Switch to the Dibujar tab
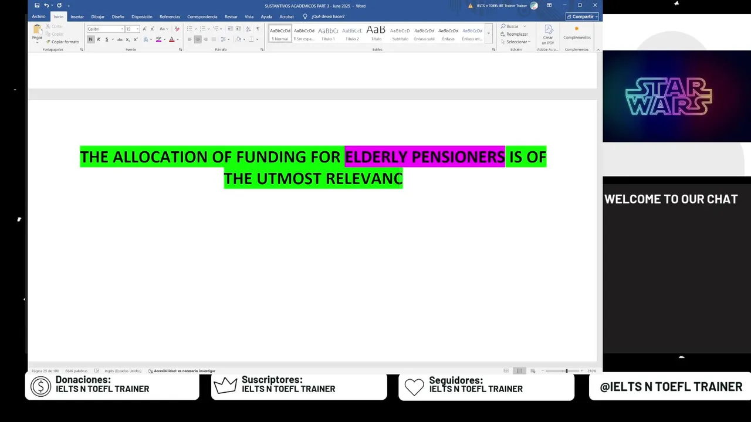 click(97, 16)
